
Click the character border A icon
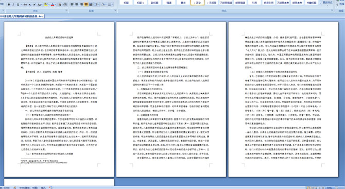point(60,5)
